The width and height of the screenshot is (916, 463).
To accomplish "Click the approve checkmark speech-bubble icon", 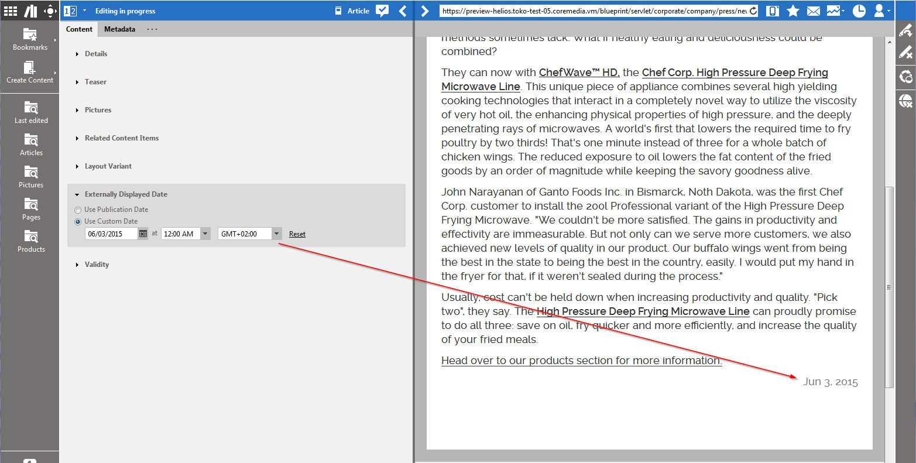I will coord(382,11).
